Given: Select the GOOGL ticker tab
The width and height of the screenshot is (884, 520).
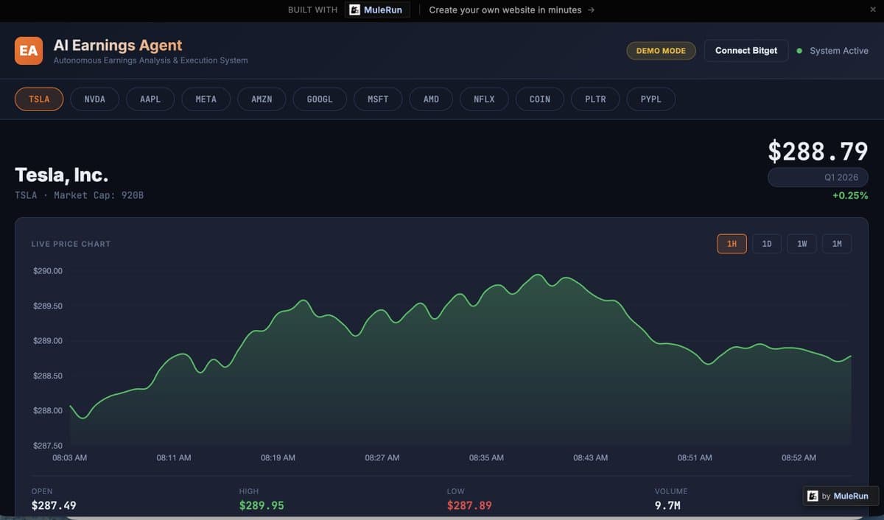Looking at the screenshot, I should tap(320, 99).
